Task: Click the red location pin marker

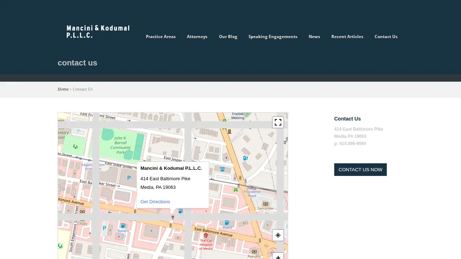Action: (173, 218)
